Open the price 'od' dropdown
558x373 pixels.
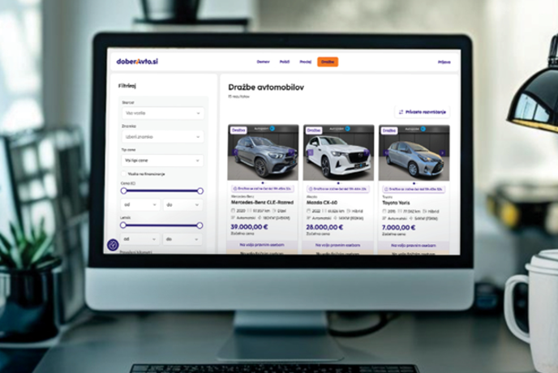click(140, 204)
